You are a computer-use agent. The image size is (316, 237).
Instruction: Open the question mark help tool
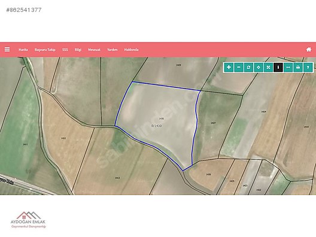[308, 67]
